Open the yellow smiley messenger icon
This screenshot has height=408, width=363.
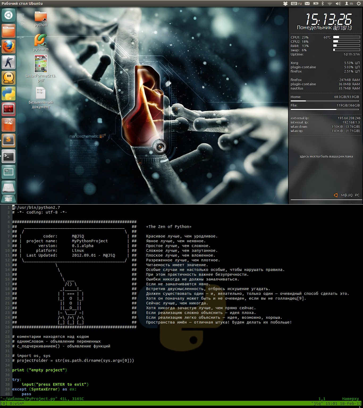9,78
